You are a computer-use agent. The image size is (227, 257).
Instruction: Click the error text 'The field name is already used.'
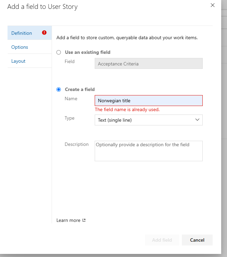127,109
